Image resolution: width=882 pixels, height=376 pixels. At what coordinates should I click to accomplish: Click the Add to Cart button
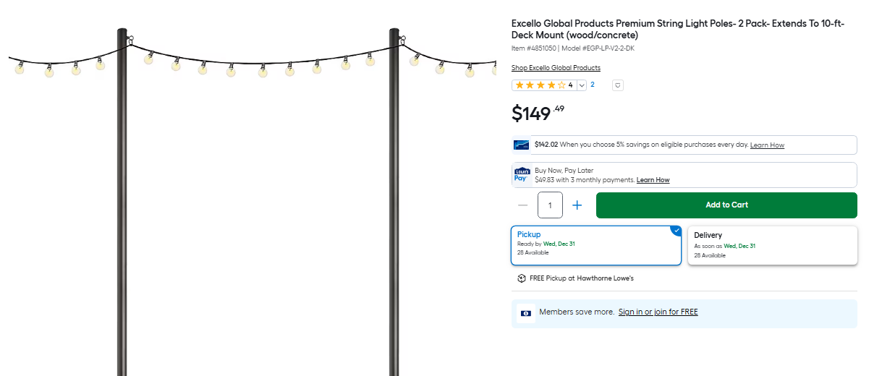(726, 205)
